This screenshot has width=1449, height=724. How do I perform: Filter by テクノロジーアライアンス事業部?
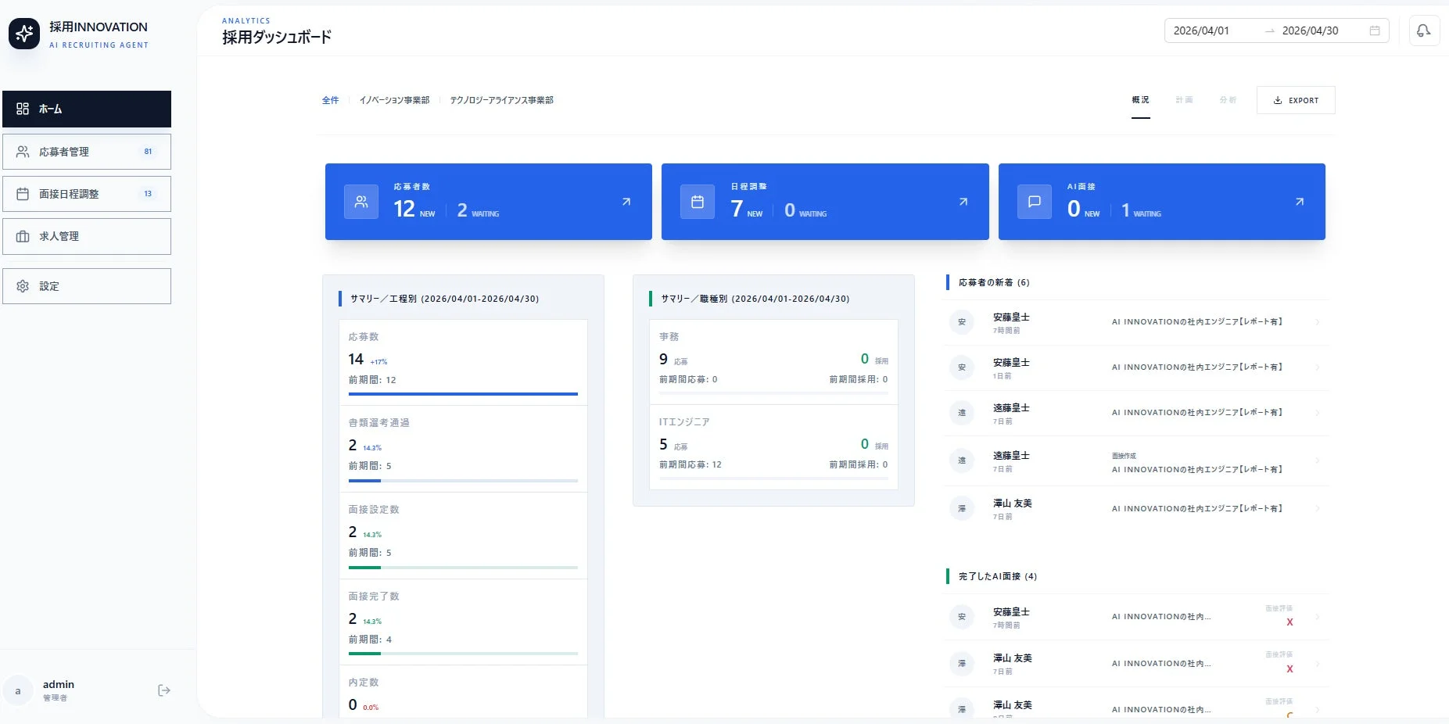click(501, 100)
